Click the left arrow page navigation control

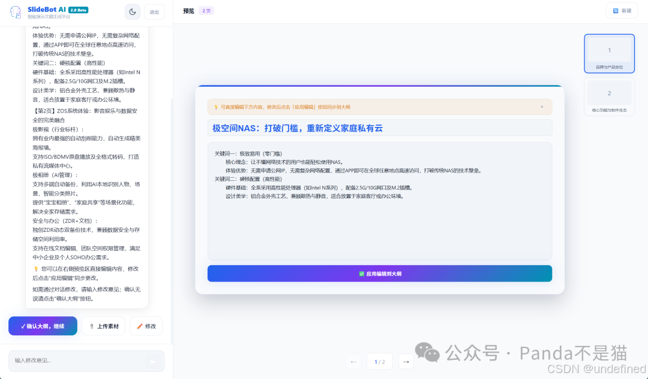pos(353,362)
